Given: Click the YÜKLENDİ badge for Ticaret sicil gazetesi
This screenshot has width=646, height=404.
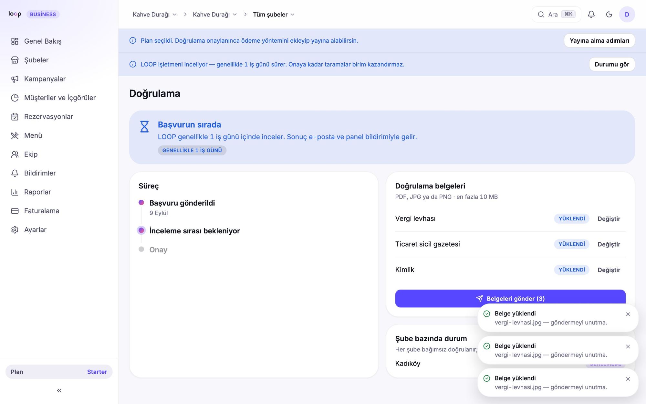Looking at the screenshot, I should click(x=572, y=244).
